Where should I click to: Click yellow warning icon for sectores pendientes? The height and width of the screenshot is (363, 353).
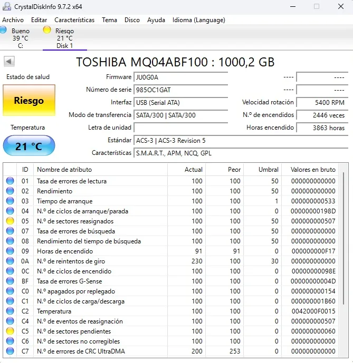point(10,331)
